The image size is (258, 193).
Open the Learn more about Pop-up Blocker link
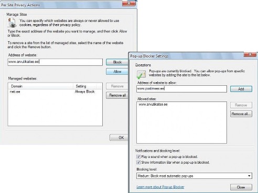[160, 187]
